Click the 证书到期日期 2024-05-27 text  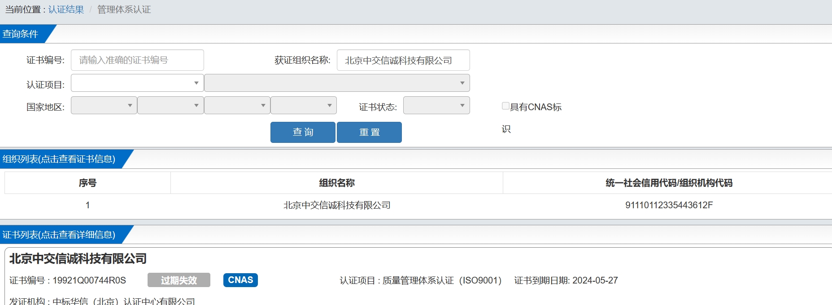[566, 280]
